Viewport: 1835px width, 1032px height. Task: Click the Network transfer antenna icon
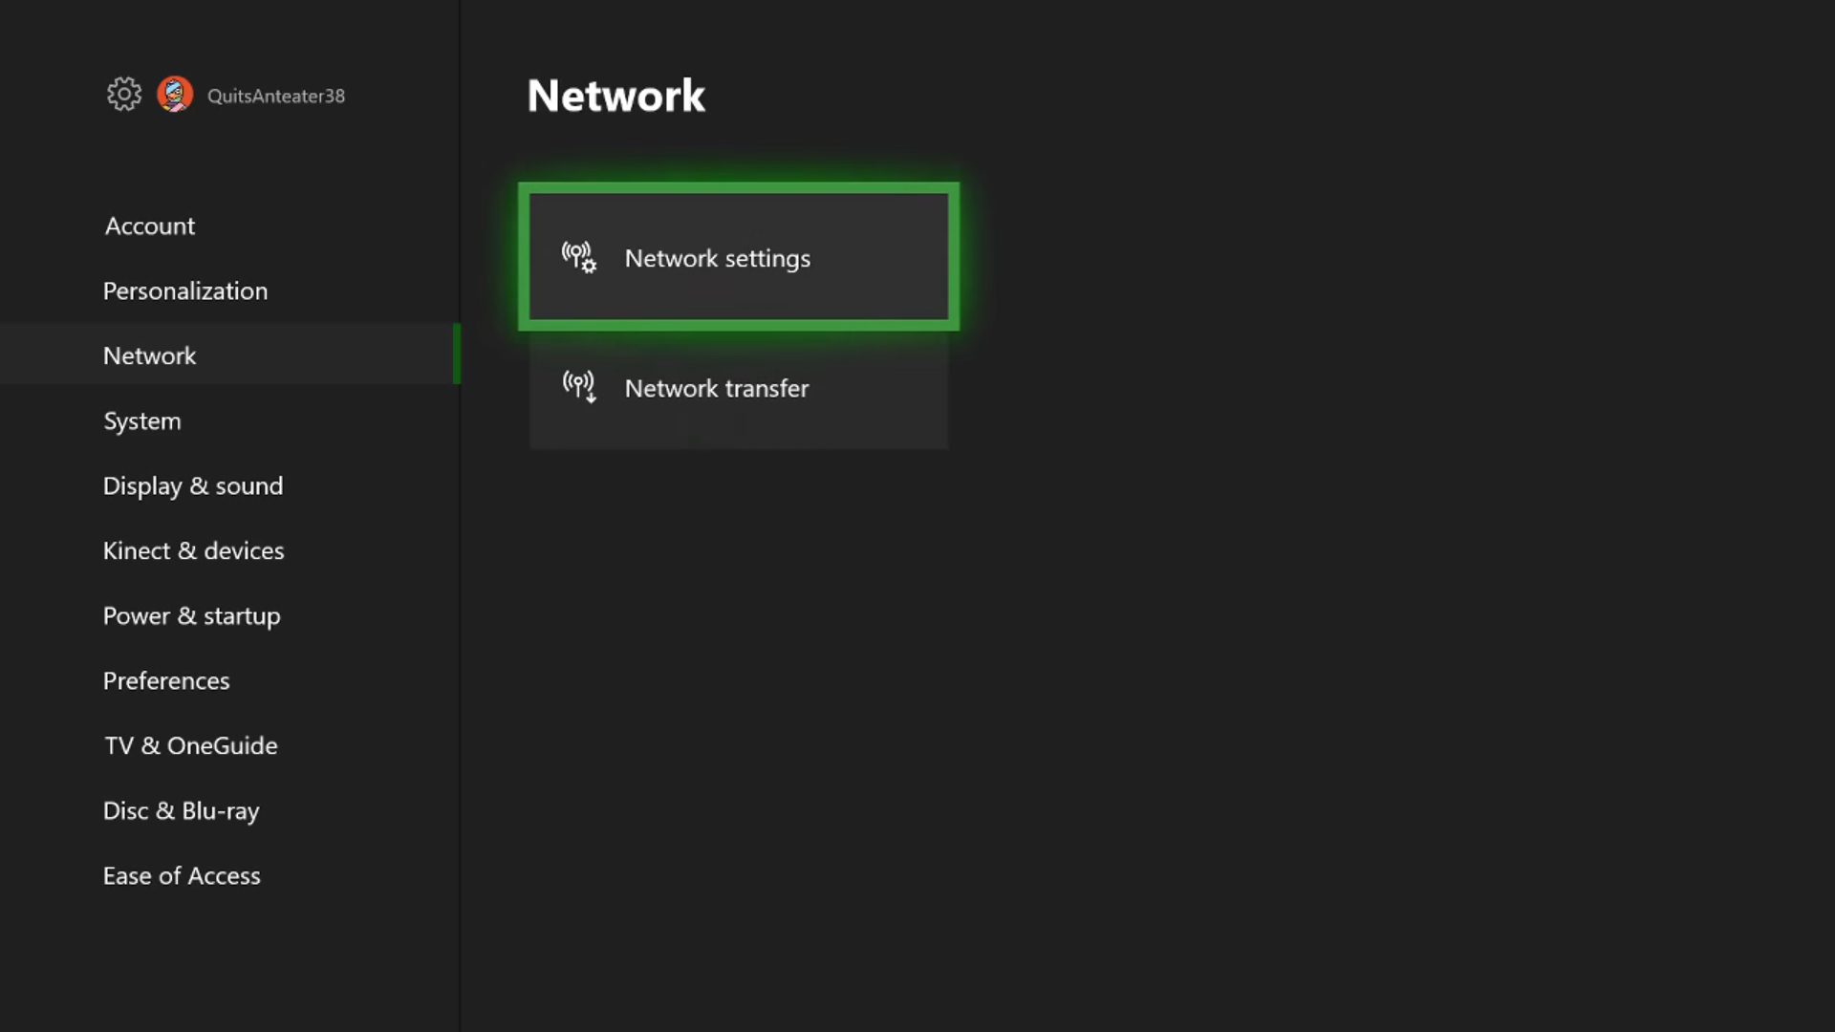[579, 387]
